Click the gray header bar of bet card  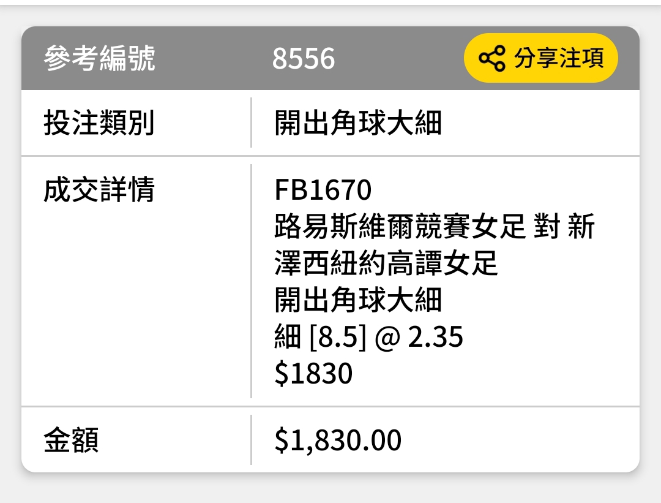330,58
